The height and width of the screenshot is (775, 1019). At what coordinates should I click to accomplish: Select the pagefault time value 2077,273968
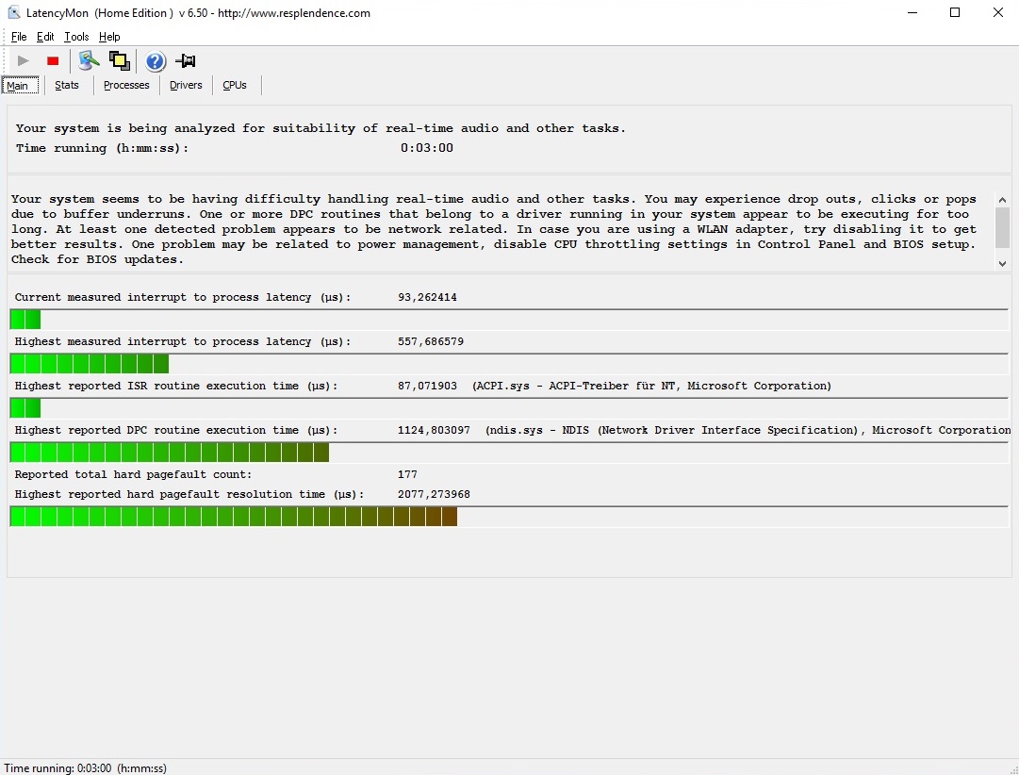pos(434,494)
